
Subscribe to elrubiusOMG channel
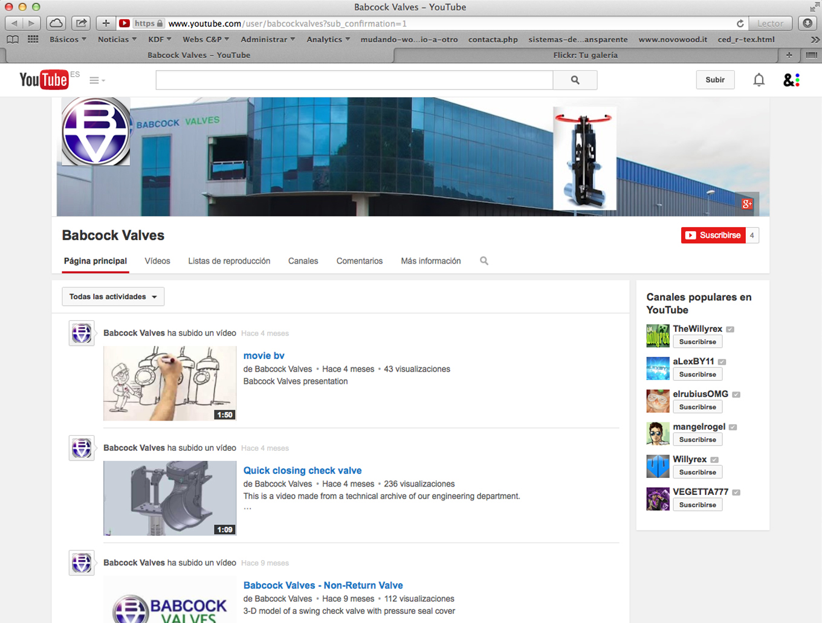click(697, 407)
